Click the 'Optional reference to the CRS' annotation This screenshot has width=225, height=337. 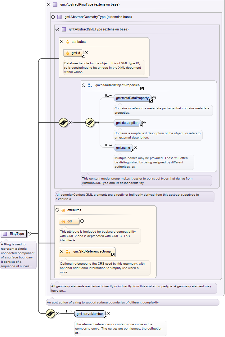[x=105, y=268]
